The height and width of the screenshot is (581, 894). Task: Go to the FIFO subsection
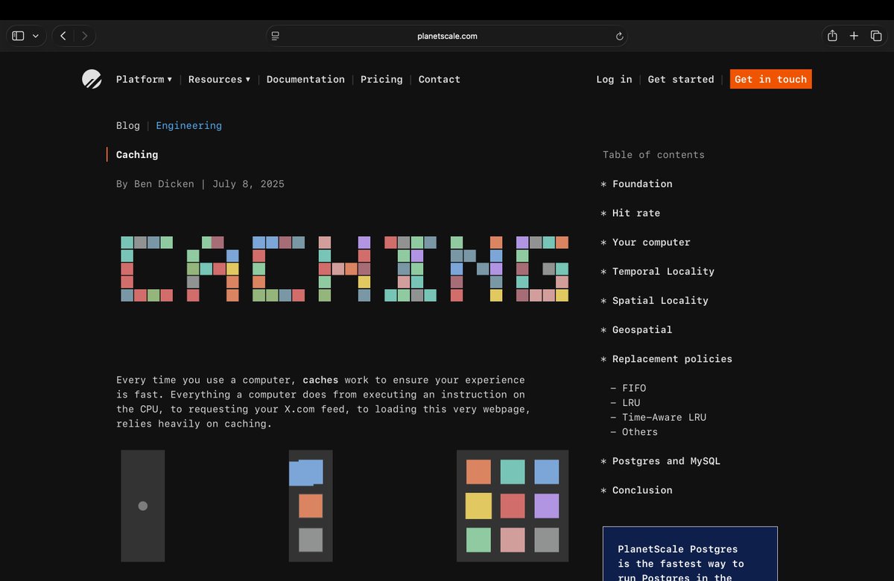(634, 388)
